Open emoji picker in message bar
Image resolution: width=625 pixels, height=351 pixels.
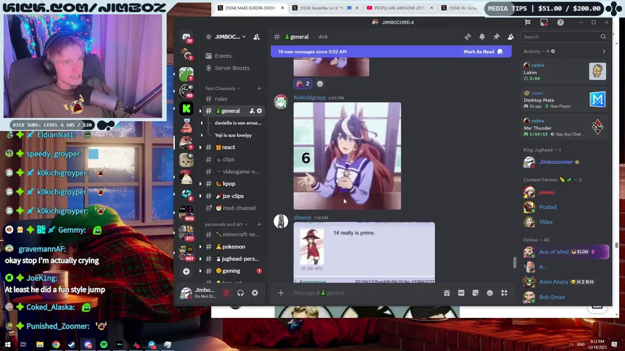(x=490, y=293)
